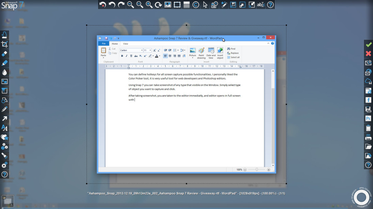Send the capture as email attachment

369,63
